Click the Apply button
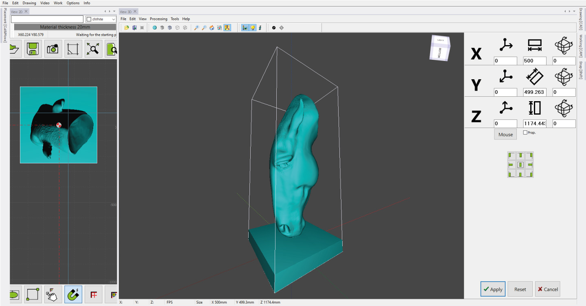 tap(493, 289)
